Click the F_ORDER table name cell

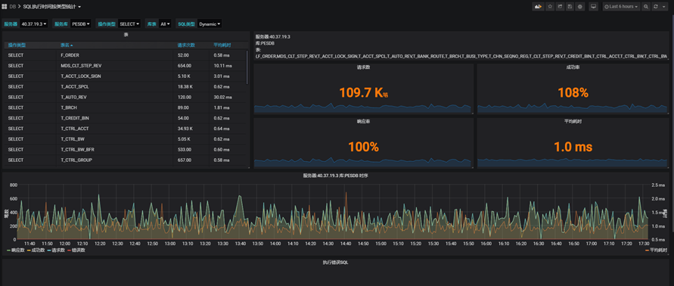(x=70, y=55)
